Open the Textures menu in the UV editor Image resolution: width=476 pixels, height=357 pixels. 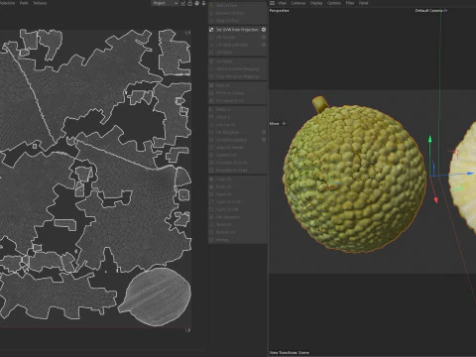pyautogui.click(x=40, y=3)
